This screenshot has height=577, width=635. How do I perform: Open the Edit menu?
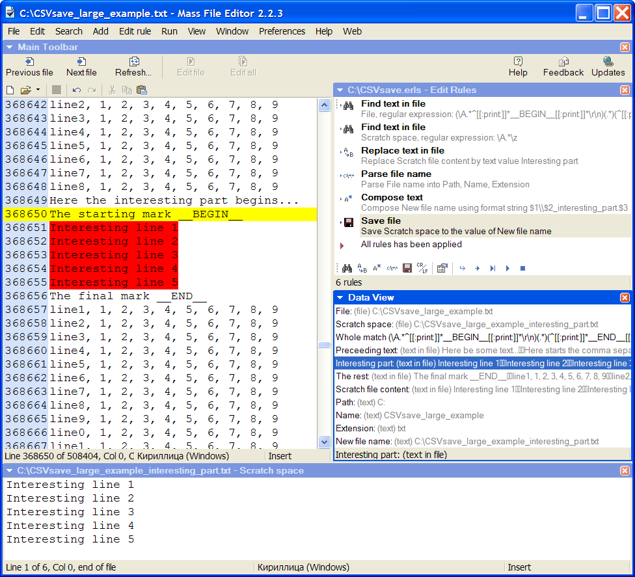point(37,31)
